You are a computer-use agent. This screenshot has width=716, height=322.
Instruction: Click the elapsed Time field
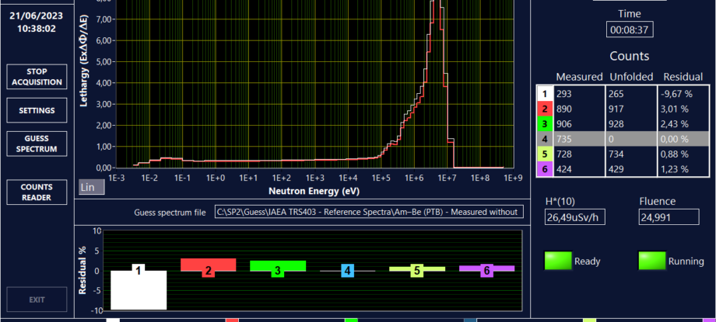(x=629, y=29)
